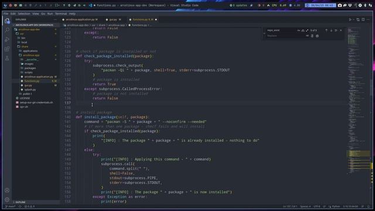Click the Replace text input

pos(285,36)
